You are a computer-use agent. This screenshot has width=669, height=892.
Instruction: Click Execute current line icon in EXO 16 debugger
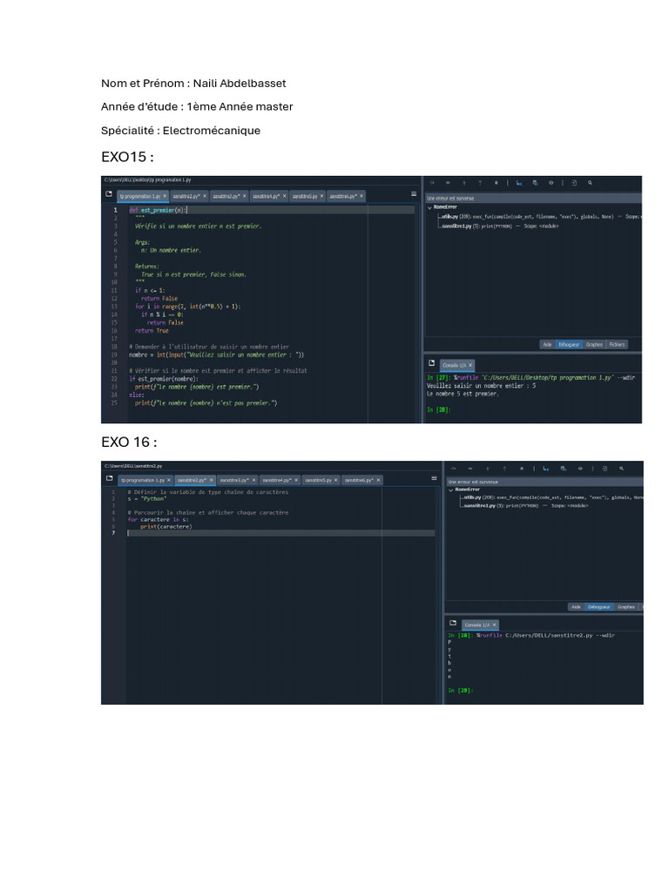pyautogui.click(x=453, y=469)
